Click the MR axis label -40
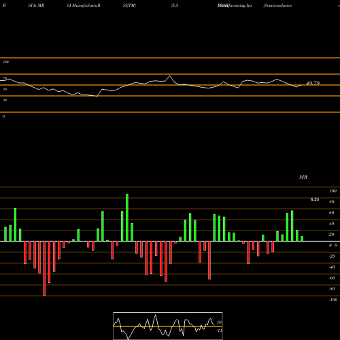This screenshot has width=340, height=340. pos(332,267)
